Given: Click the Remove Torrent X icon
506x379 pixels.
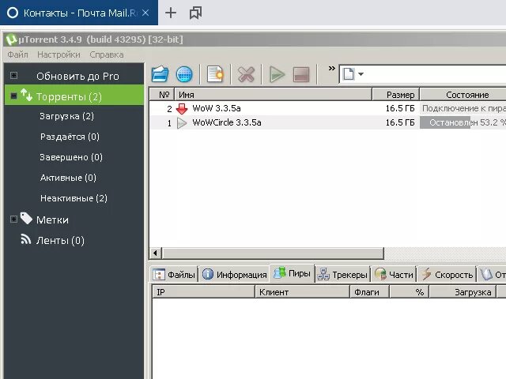Looking at the screenshot, I should [x=246, y=74].
